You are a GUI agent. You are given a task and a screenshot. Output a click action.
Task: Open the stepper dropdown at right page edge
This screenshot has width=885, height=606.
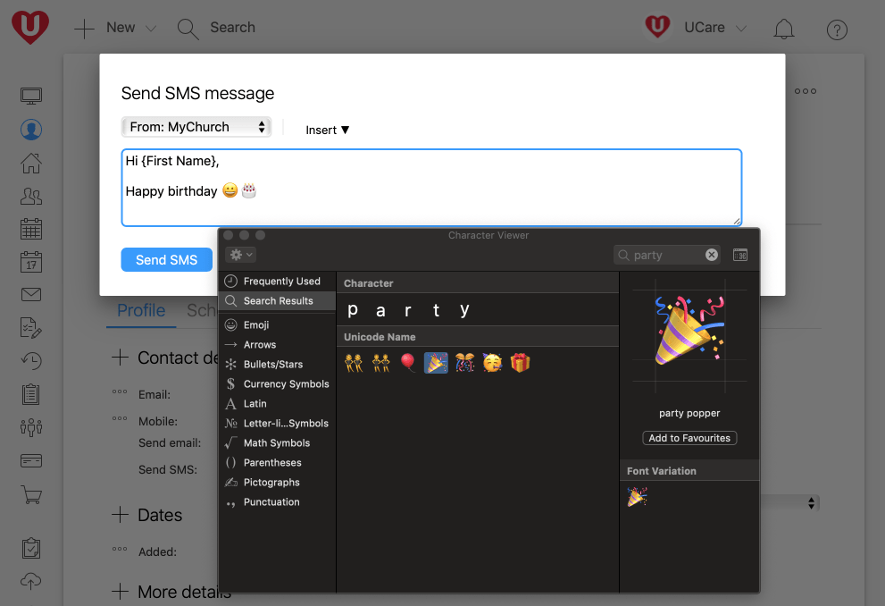[811, 503]
